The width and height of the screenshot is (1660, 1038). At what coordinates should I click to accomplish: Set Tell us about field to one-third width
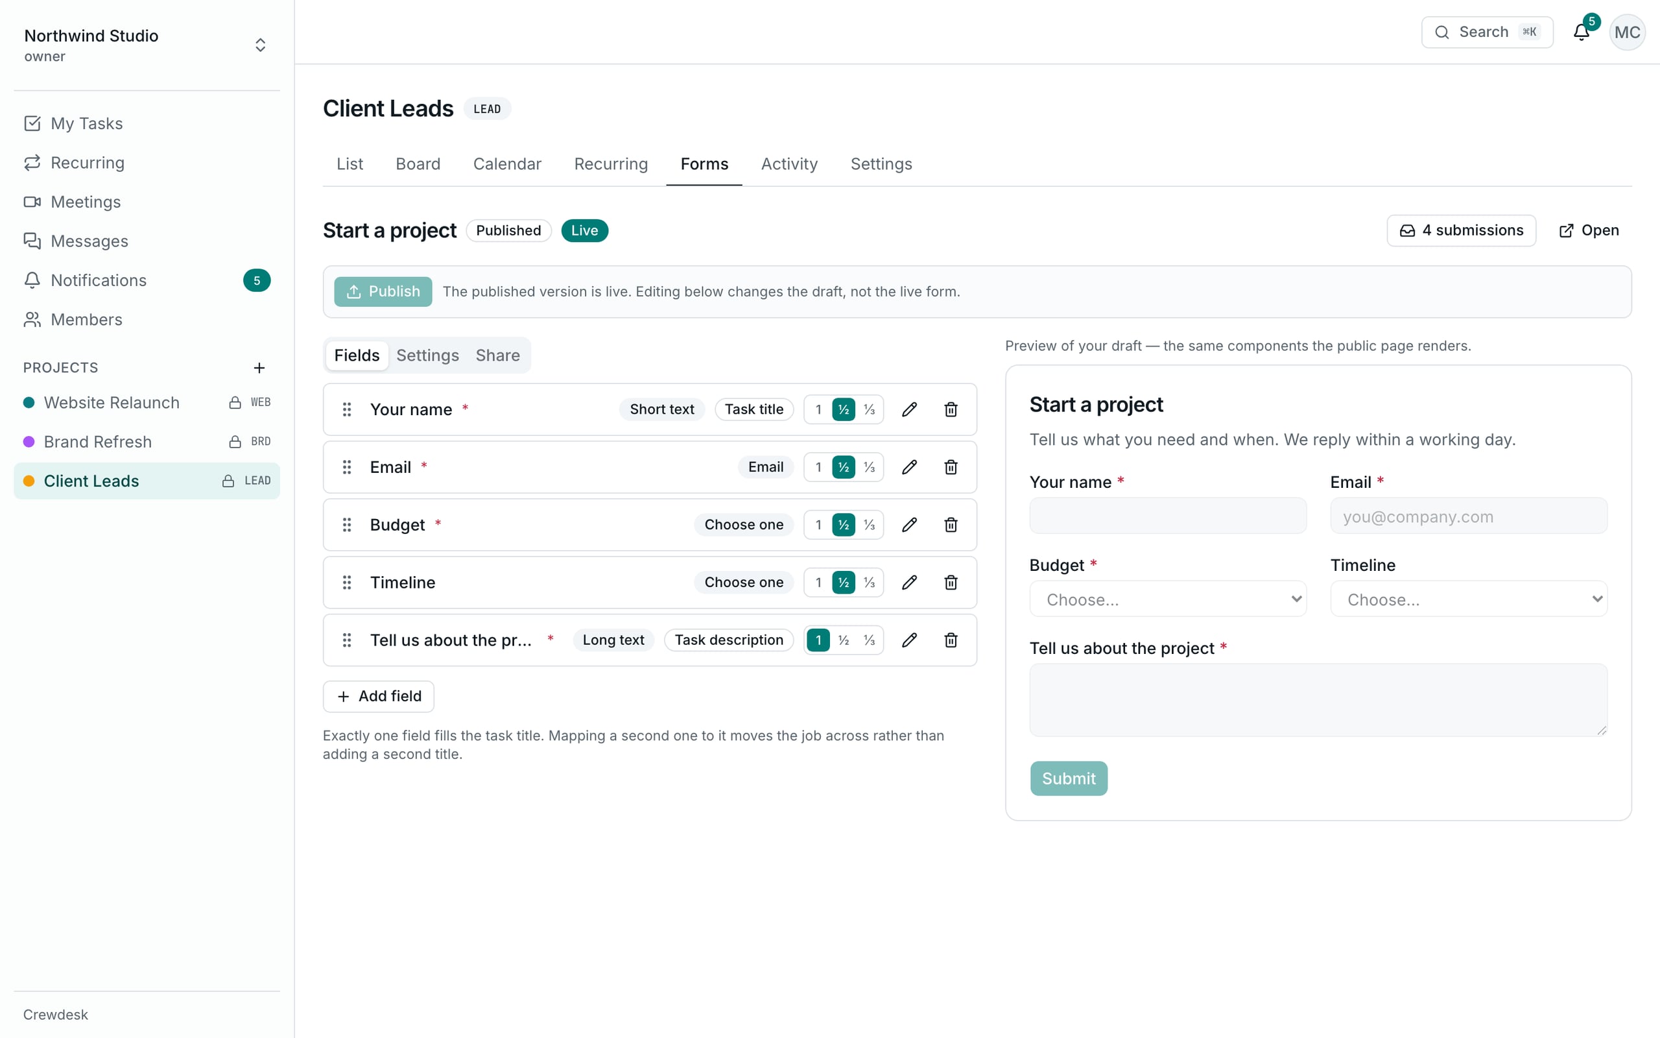point(869,640)
